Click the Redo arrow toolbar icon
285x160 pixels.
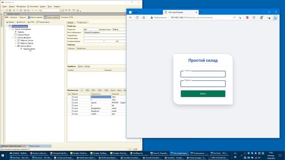(x=36, y=10)
